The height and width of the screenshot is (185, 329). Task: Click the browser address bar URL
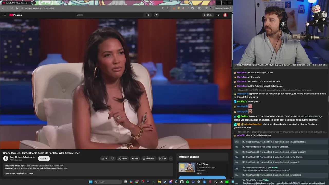click(39, 8)
